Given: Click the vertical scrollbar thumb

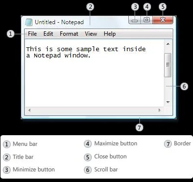Looking at the screenshot, I should [168, 65].
